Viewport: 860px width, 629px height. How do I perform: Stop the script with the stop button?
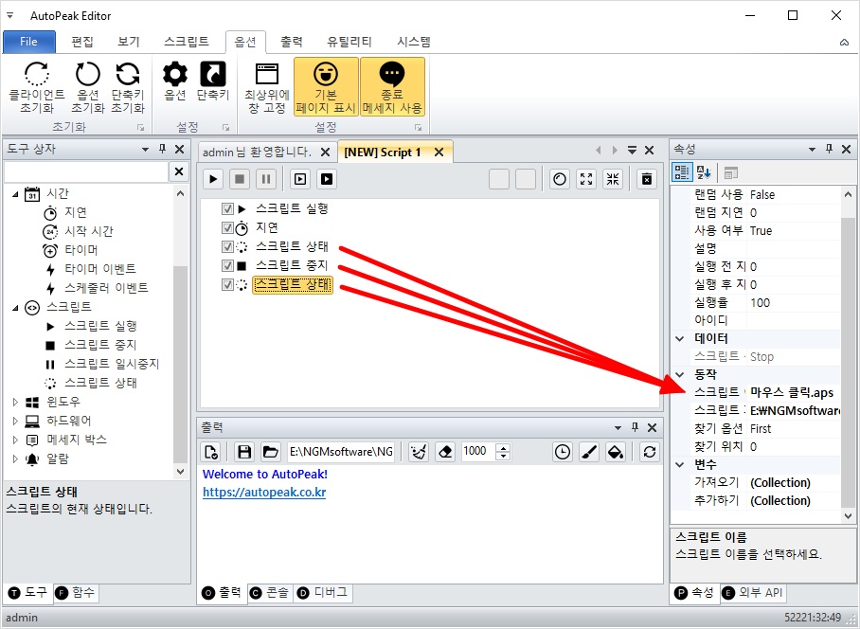click(x=240, y=179)
